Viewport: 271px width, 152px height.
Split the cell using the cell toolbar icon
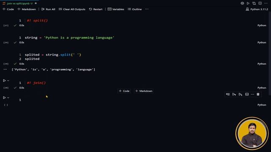(x=247, y=94)
